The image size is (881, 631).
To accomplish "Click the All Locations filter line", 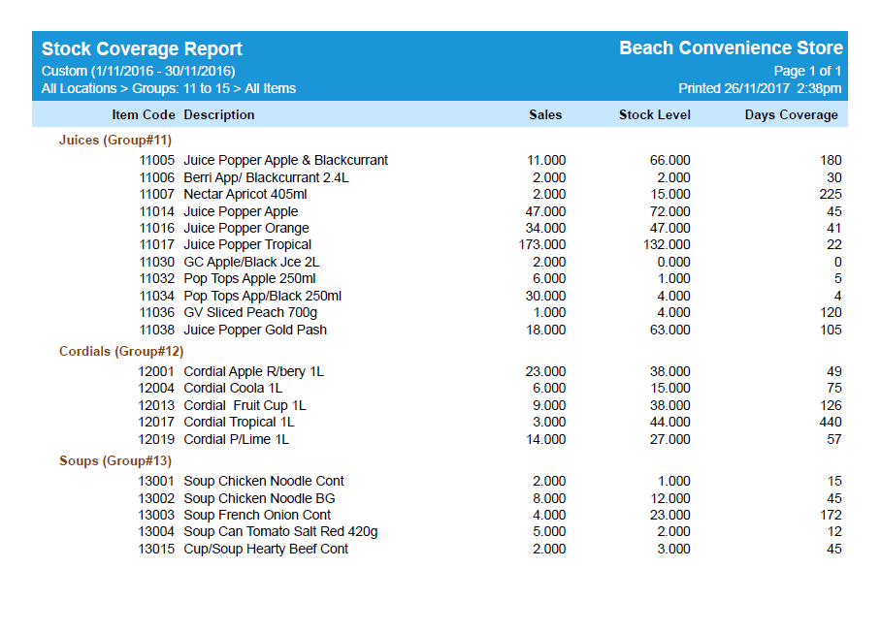I will coord(169,89).
